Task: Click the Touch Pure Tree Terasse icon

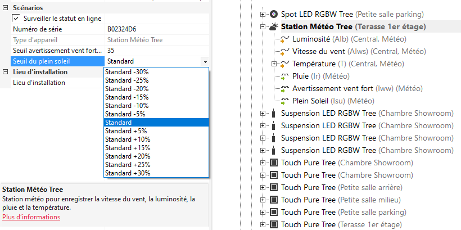Action: pyautogui.click(x=273, y=225)
